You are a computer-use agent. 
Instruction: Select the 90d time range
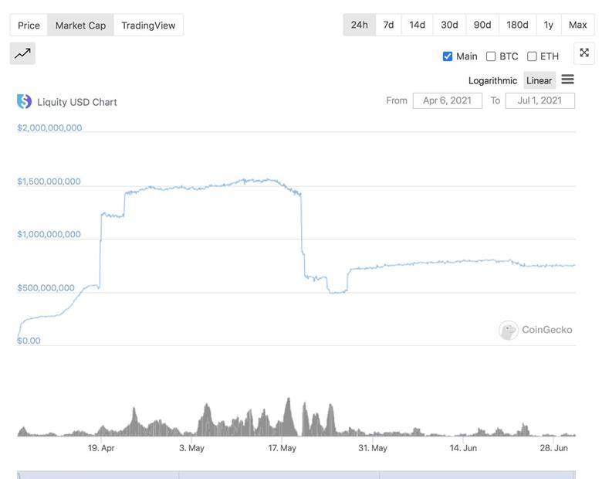pos(482,25)
